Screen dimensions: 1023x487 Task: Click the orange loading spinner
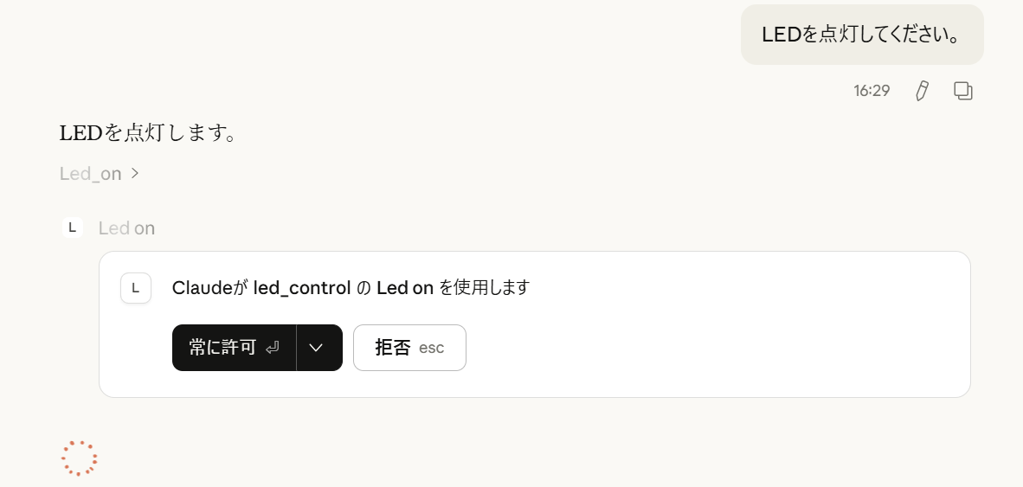pos(79,458)
